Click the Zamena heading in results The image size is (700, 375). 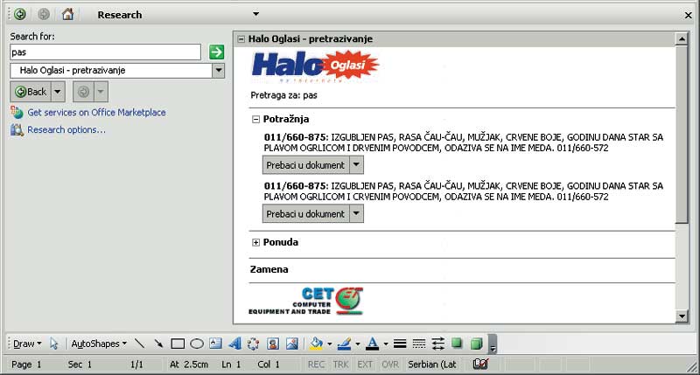pyautogui.click(x=269, y=269)
